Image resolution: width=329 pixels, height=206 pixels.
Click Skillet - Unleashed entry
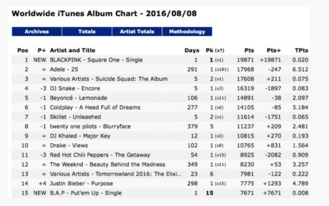tap(75, 117)
